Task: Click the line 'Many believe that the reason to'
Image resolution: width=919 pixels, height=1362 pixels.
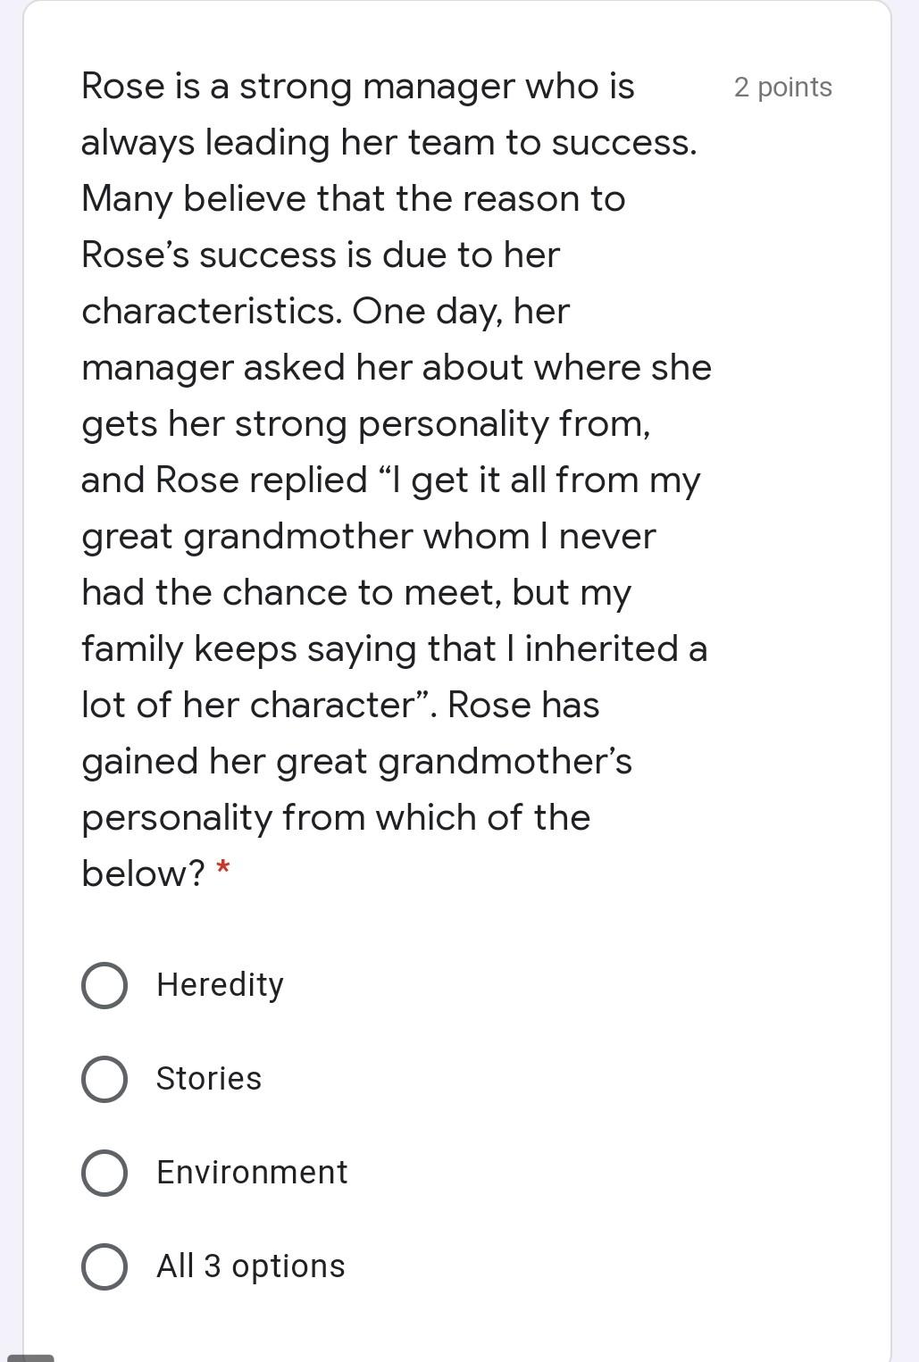Action: 354,200
